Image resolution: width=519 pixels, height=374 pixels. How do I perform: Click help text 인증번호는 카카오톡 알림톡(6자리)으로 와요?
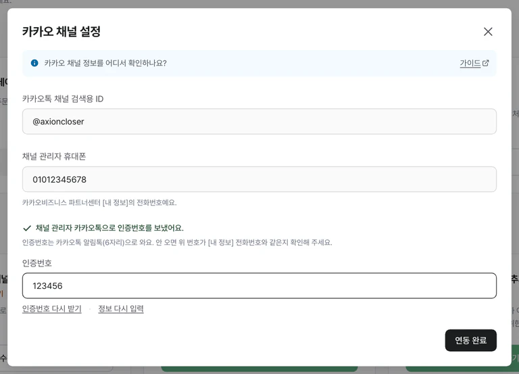87,243
